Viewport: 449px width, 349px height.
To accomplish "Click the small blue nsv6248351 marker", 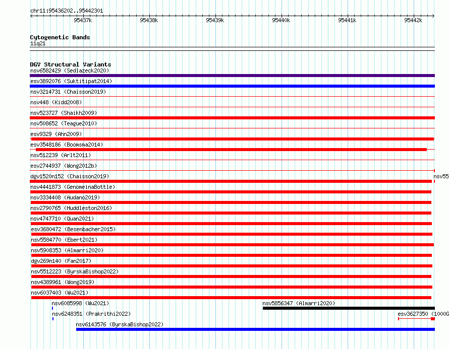I will [x=53, y=319].
